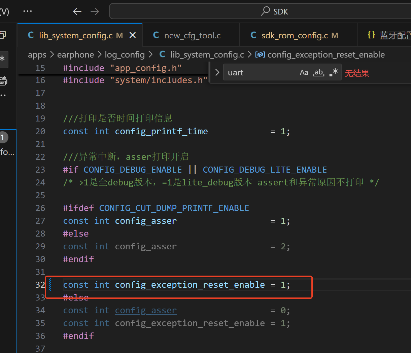This screenshot has height=353, width=411.
Task: Go back with the left arrow
Action: (77, 11)
